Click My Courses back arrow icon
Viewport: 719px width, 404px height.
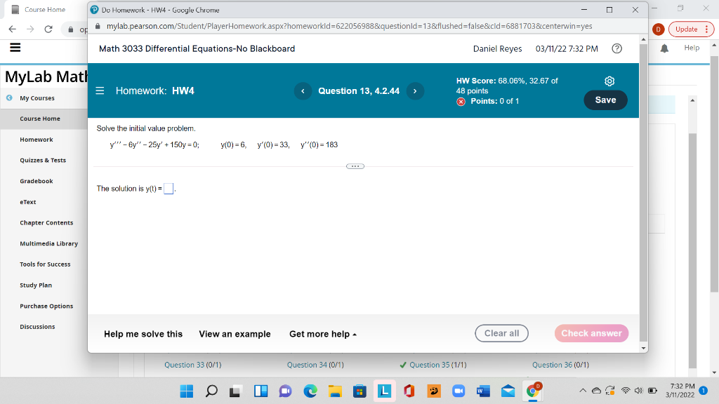click(9, 97)
